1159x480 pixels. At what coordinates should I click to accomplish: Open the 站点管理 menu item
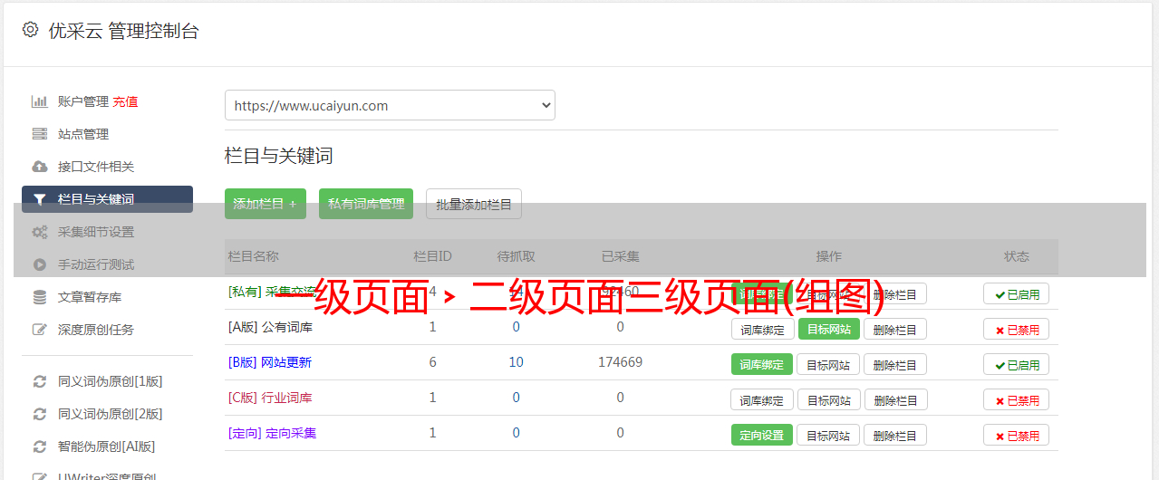(83, 134)
